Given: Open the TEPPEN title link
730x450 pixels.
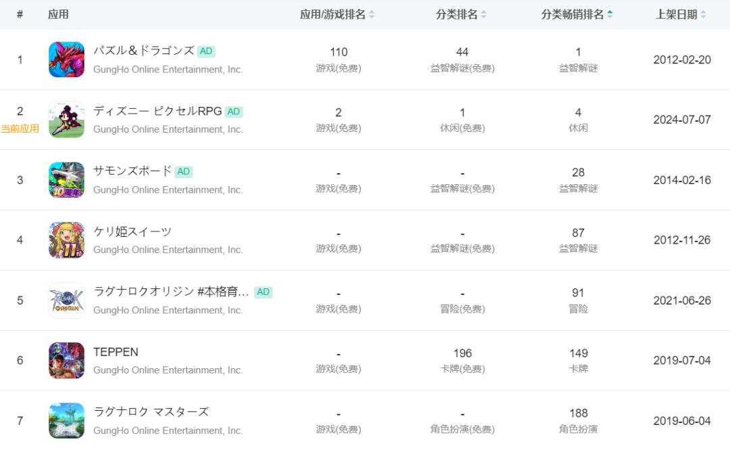Looking at the screenshot, I should pyautogui.click(x=116, y=352).
